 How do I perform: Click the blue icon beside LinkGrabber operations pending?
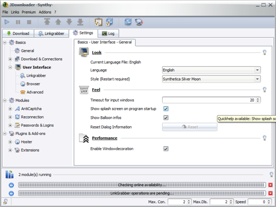coord(11,193)
